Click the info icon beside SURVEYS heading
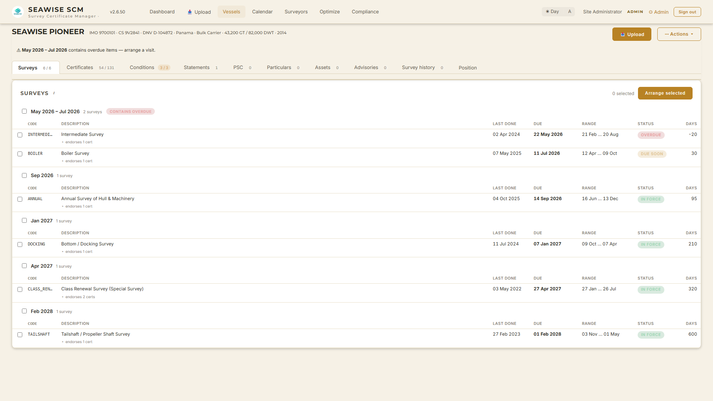The image size is (713, 401). click(54, 93)
